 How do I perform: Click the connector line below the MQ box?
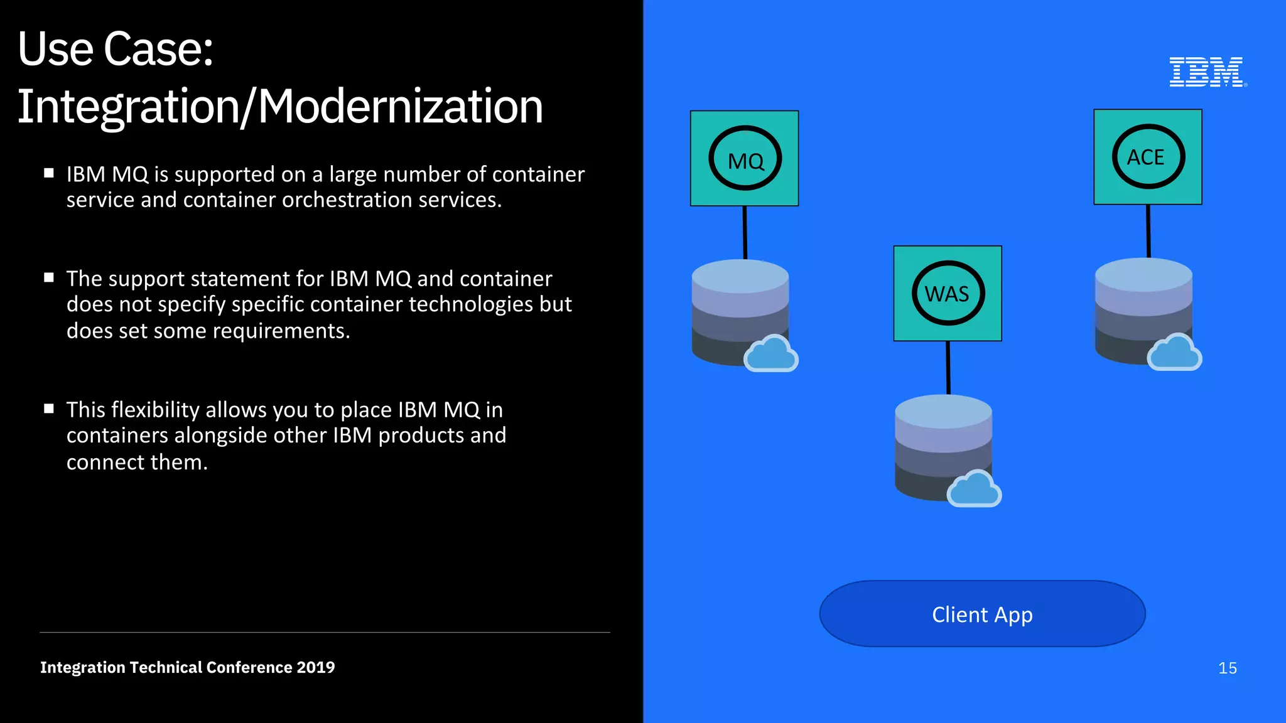click(745, 232)
